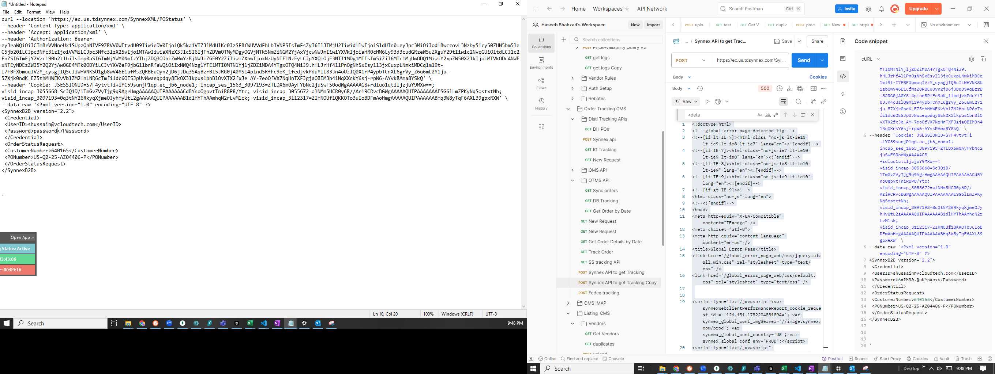Click the Invite button
Viewport: 995px width, 374px height.
[846, 9]
